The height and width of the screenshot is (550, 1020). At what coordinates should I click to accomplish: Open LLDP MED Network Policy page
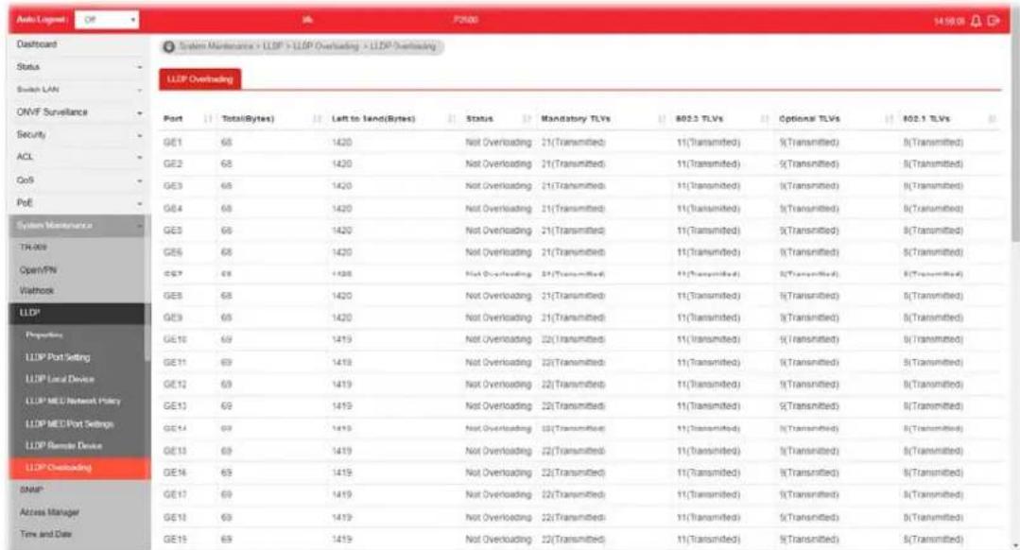pyautogui.click(x=73, y=401)
